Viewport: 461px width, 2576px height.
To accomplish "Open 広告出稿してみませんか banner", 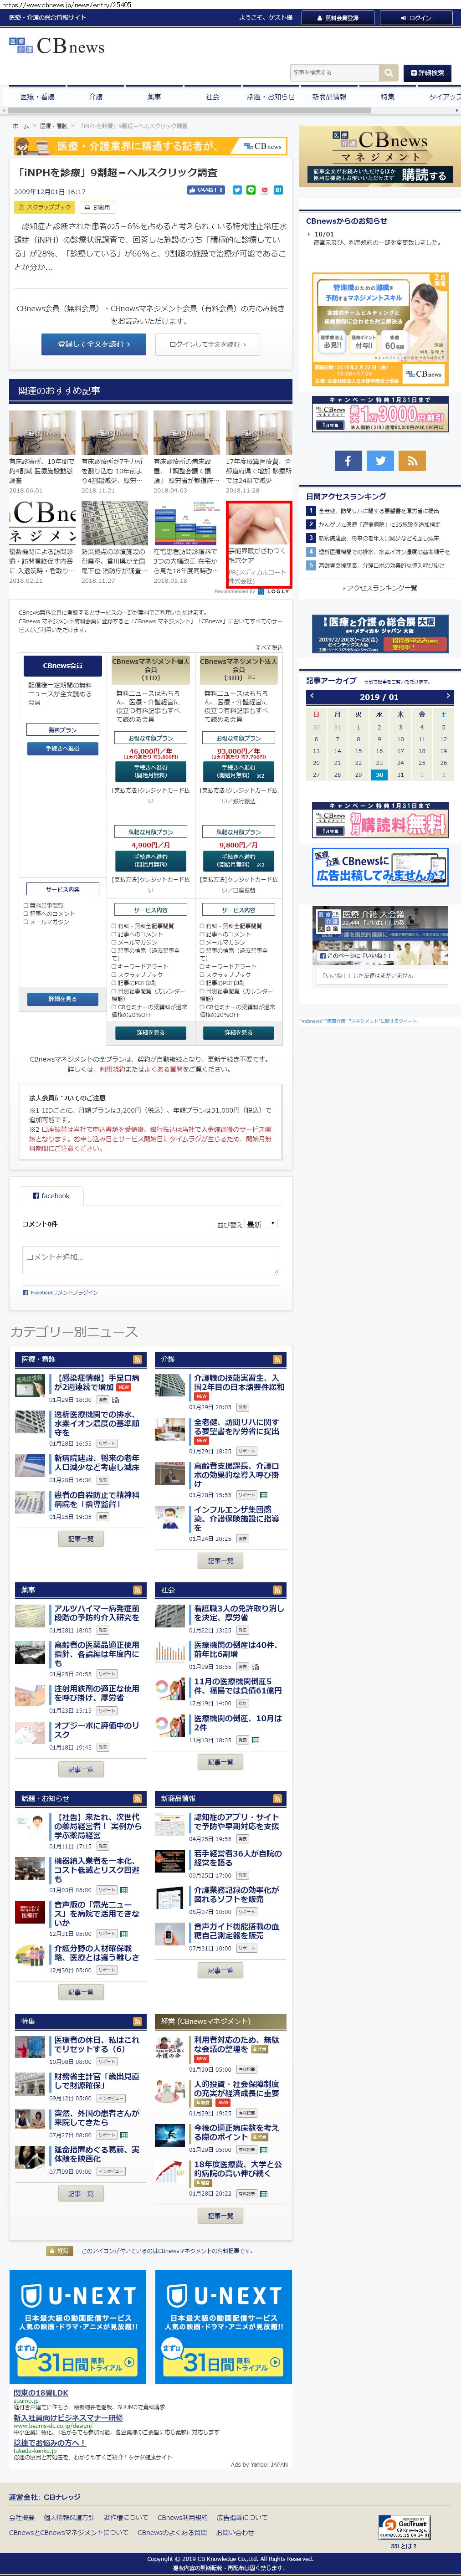I will 379,867.
